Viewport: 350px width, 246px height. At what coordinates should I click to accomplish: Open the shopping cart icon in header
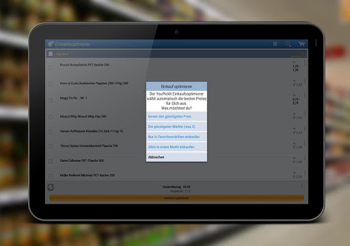[301, 44]
